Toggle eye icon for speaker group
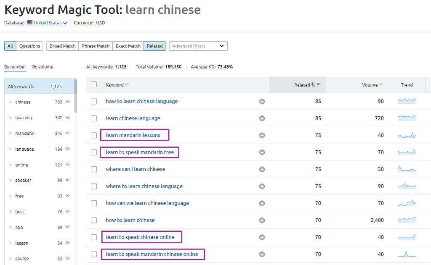Screen dimensions: 431x265 pyautogui.click(x=68, y=180)
